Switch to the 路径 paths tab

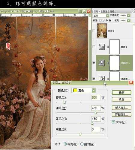pos(112,11)
